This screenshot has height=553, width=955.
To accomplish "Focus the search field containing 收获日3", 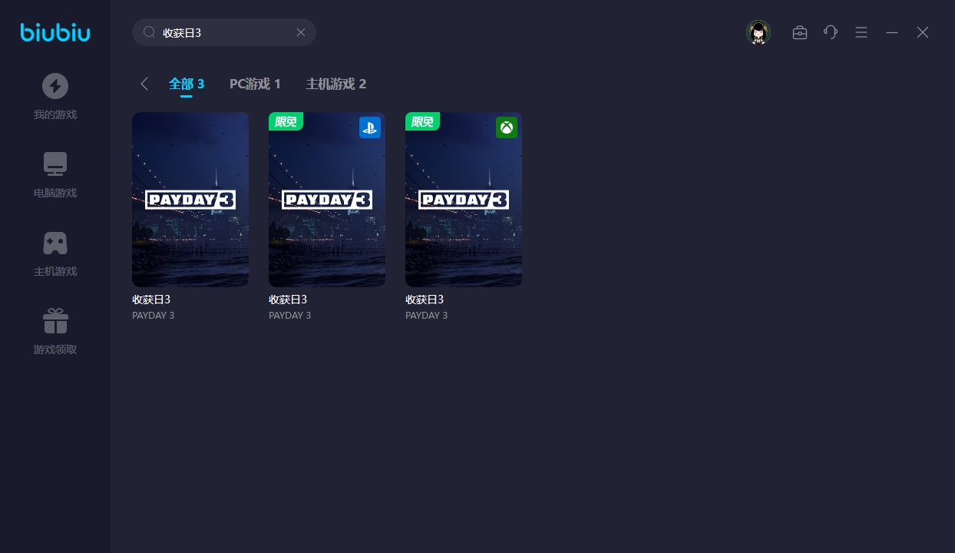I will click(x=224, y=32).
